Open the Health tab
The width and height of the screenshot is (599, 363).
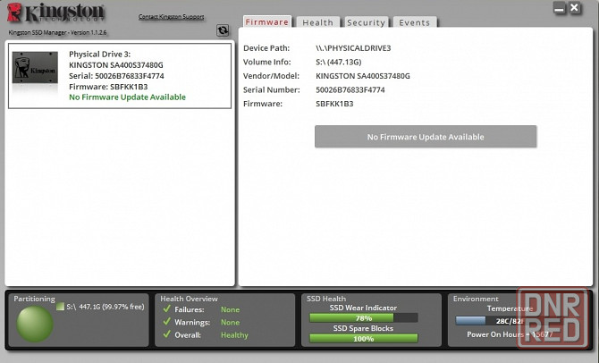[317, 22]
